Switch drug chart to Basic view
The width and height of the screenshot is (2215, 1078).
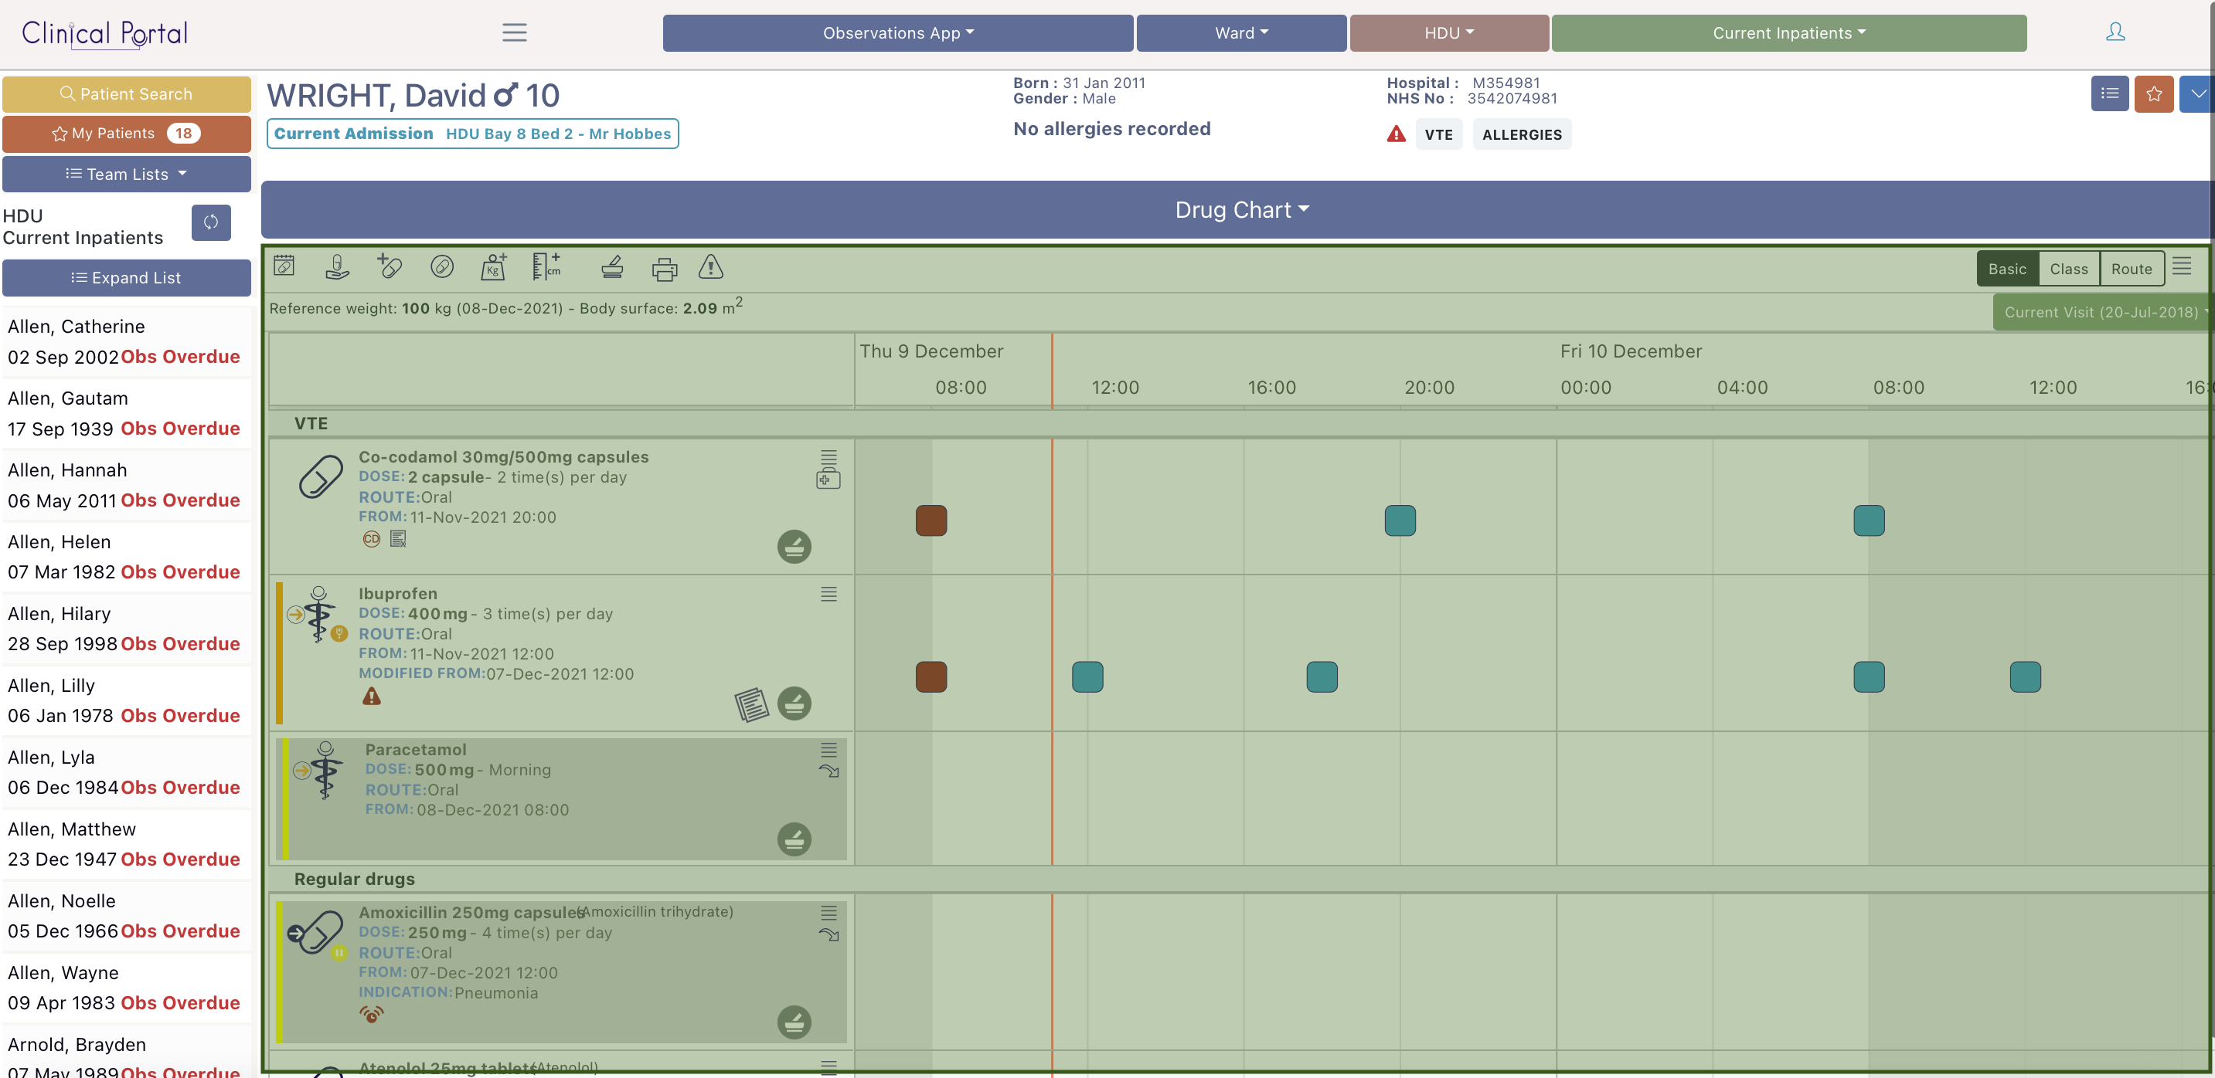pyautogui.click(x=2007, y=269)
